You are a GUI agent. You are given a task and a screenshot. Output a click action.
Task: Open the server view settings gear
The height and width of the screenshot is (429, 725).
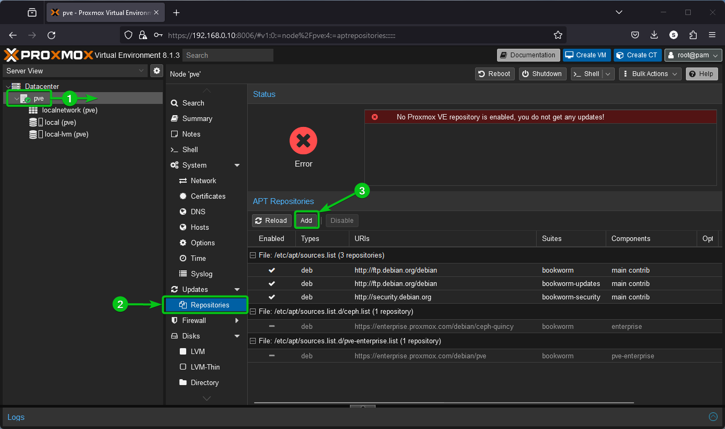157,71
